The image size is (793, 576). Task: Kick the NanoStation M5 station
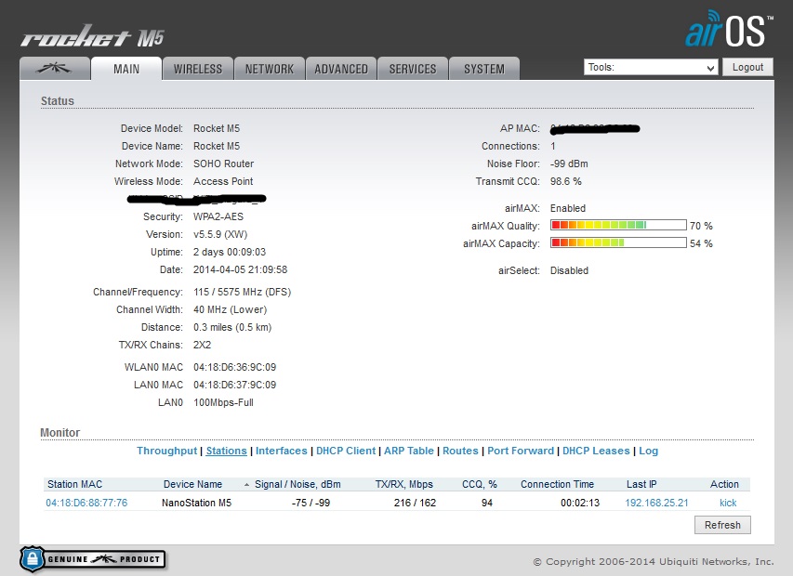tap(728, 503)
